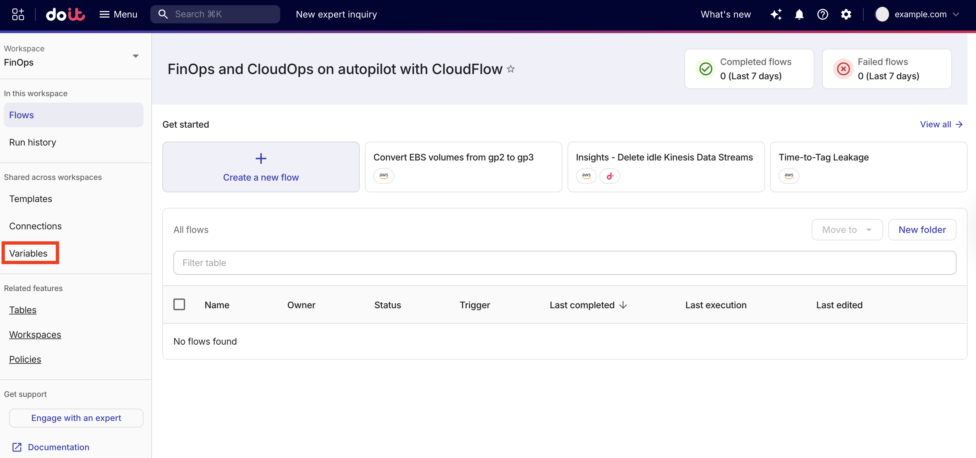Click the Failed flows card
This screenshot has width=976, height=458.
tap(887, 69)
